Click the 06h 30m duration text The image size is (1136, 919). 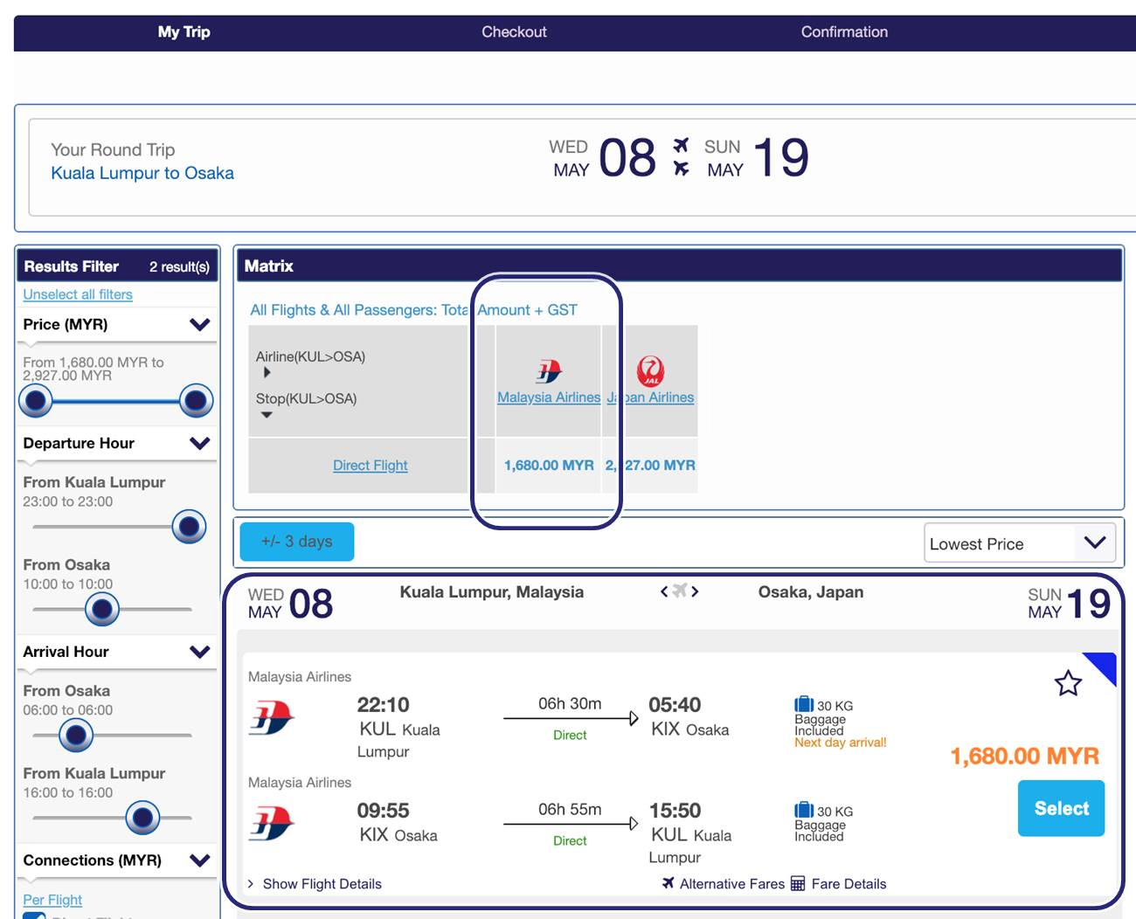pyautogui.click(x=570, y=704)
